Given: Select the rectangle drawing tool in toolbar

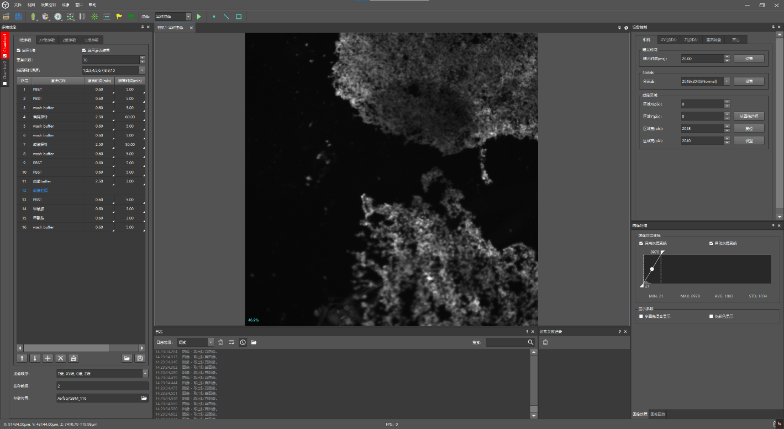Looking at the screenshot, I should [239, 17].
